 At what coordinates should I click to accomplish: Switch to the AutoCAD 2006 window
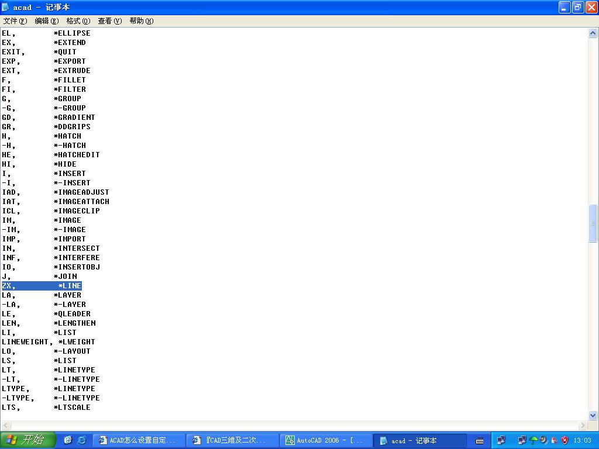coord(325,440)
